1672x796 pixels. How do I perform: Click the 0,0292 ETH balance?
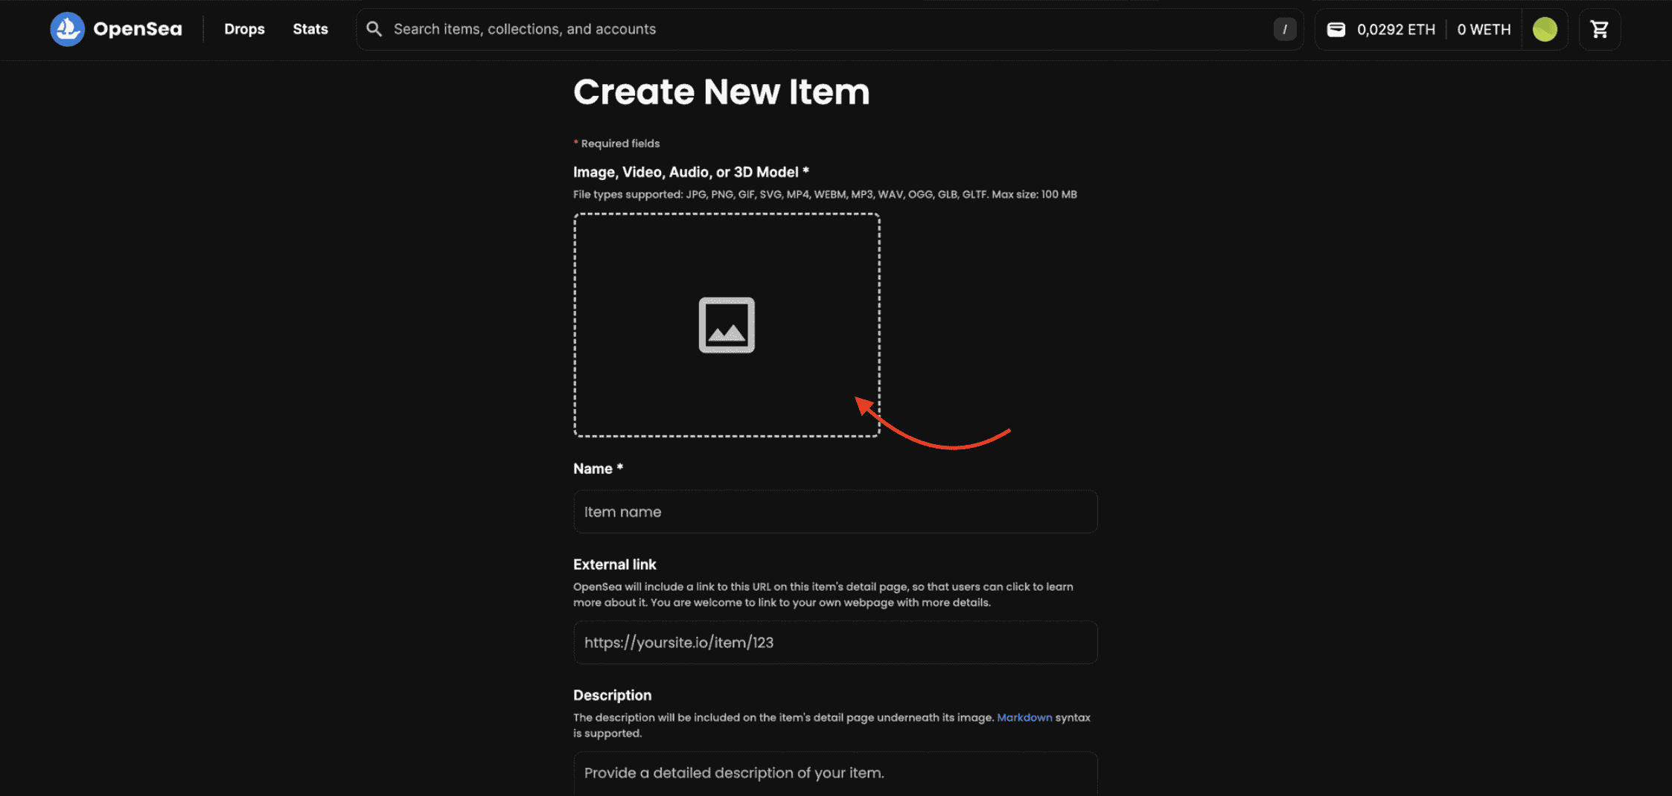click(x=1396, y=30)
